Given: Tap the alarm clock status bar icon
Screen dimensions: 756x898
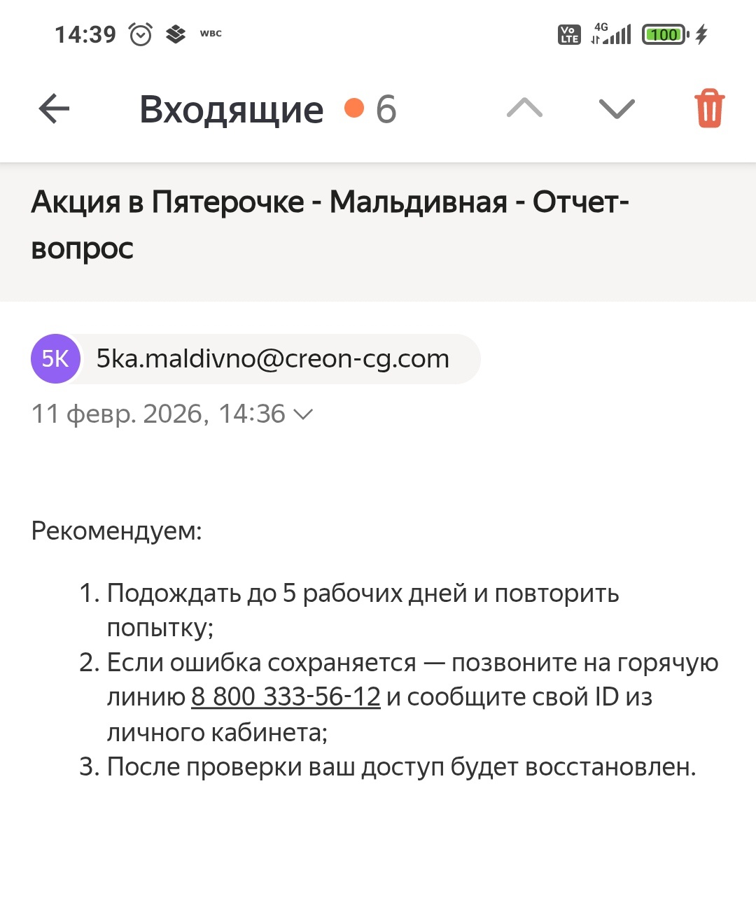Looking at the screenshot, I should [x=141, y=34].
